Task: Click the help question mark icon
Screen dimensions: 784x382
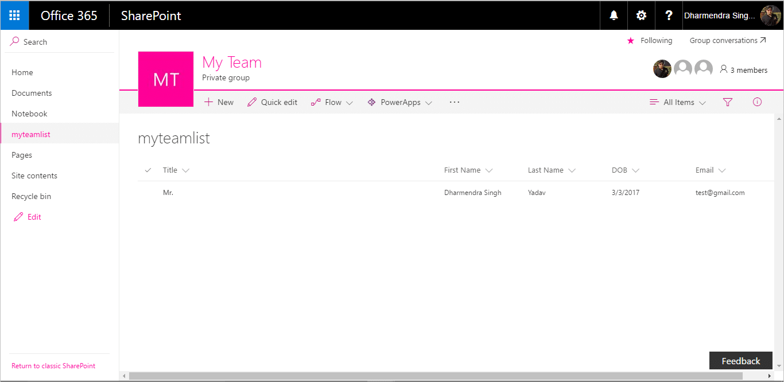Action: (669, 15)
